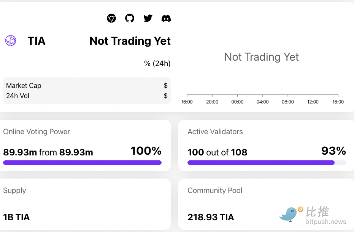Click the 24h Vol row
This screenshot has height=232, width=354.
coord(87,96)
